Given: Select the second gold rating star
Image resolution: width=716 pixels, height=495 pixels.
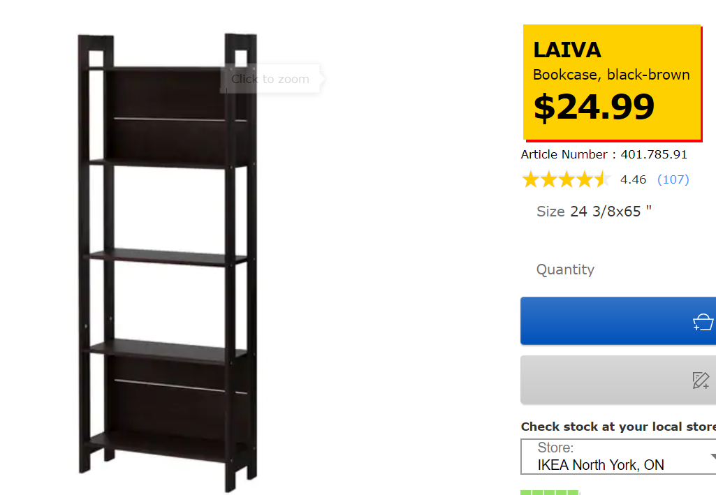Looking at the screenshot, I should (x=548, y=179).
